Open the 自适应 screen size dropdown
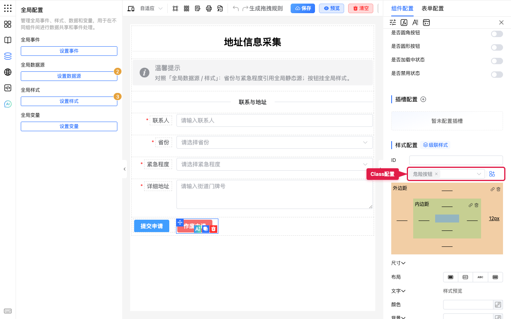Image resolution: width=511 pixels, height=319 pixels. pyautogui.click(x=151, y=8)
